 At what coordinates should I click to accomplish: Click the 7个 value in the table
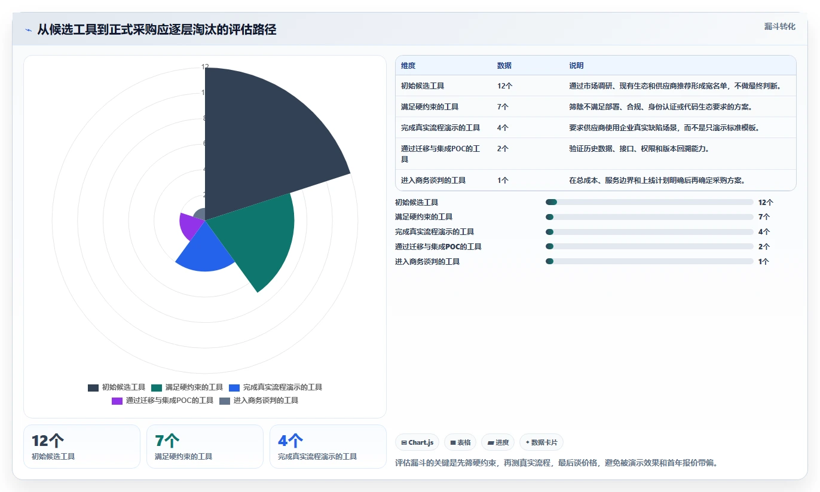click(x=503, y=107)
